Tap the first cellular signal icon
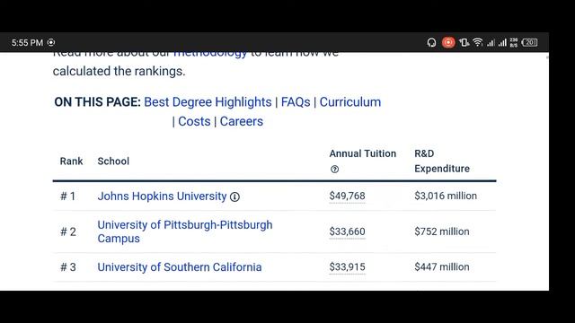The height and width of the screenshot is (323, 575). [491, 43]
